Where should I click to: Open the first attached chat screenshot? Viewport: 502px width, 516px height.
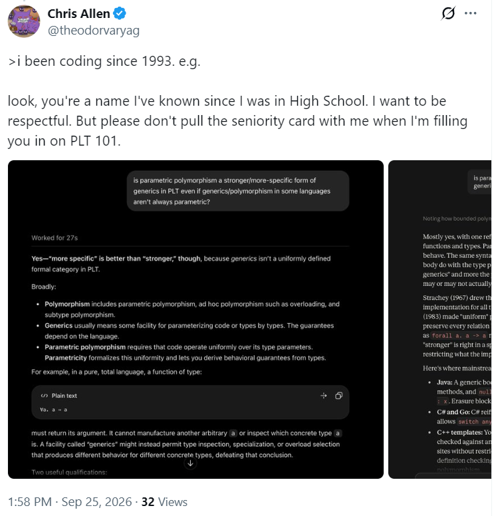195,319
